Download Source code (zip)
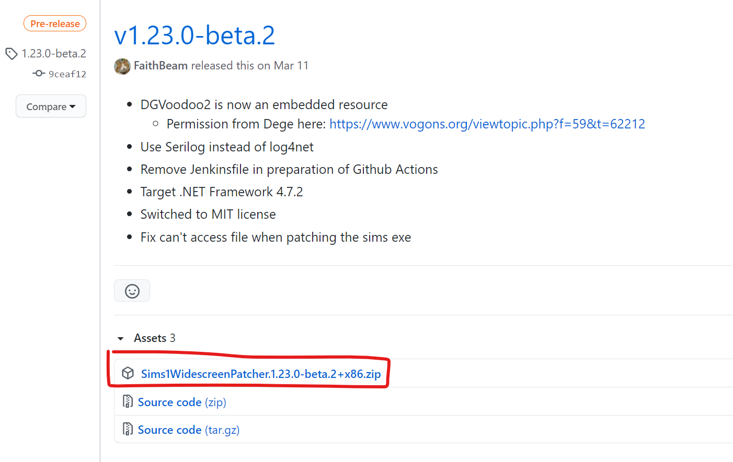This screenshot has height=462, width=733. coord(182,402)
